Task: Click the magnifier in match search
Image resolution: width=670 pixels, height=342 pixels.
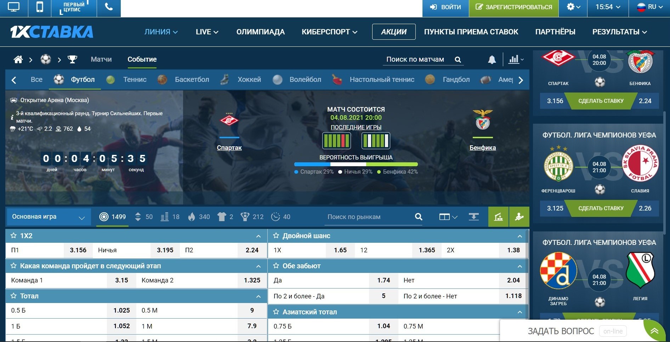Action: [x=458, y=60]
